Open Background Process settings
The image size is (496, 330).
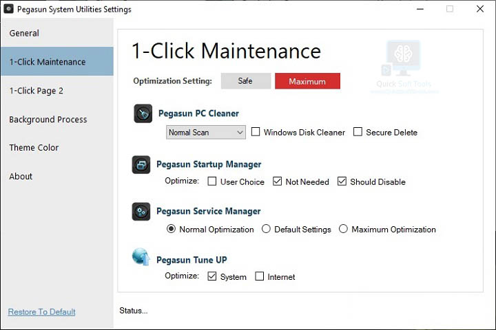pos(57,120)
